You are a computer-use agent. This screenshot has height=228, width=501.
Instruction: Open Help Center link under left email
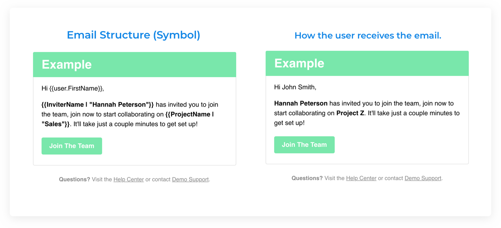(x=129, y=179)
